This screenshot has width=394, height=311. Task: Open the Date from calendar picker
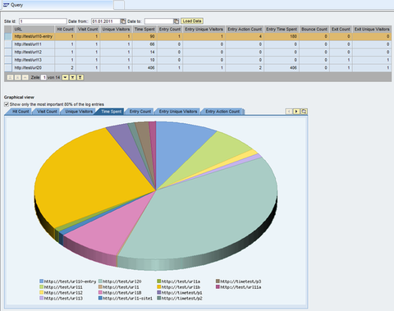[123, 21]
